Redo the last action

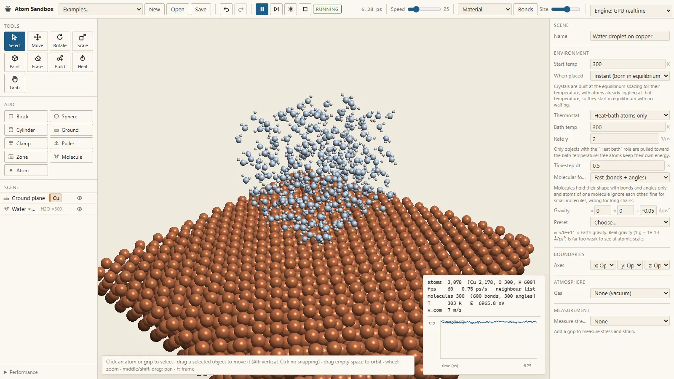coord(241,9)
